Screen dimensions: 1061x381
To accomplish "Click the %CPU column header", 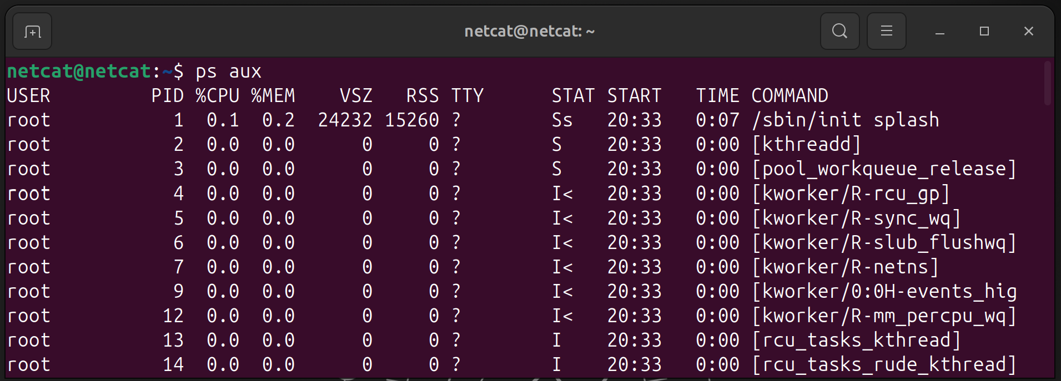I will tap(217, 96).
